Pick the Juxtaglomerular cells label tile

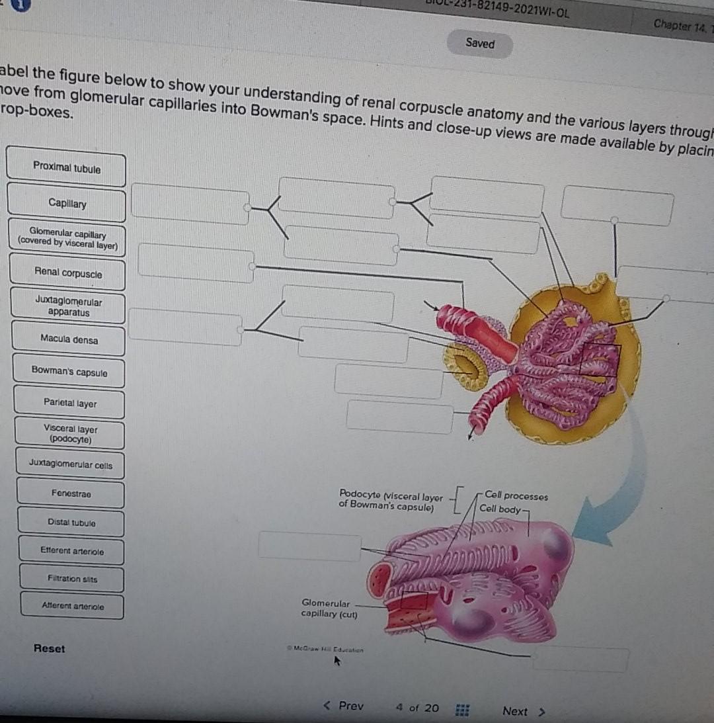point(71,464)
